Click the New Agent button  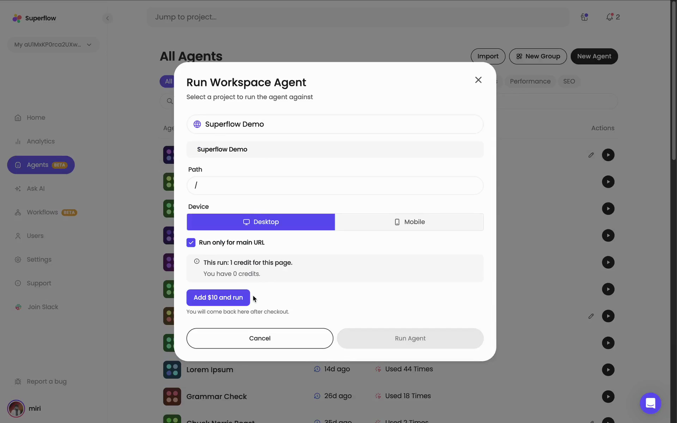tap(594, 56)
